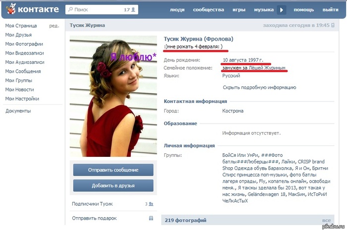Open the сообщества menu item
The height and width of the screenshot is (232, 347).
point(209,10)
